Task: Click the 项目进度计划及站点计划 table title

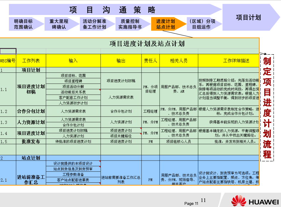Action: tap(147, 44)
